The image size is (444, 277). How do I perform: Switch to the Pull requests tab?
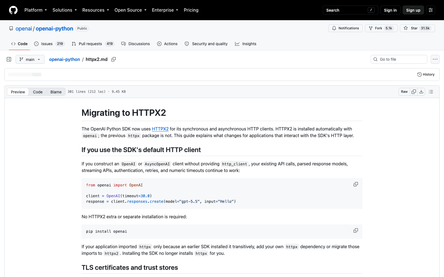click(93, 44)
